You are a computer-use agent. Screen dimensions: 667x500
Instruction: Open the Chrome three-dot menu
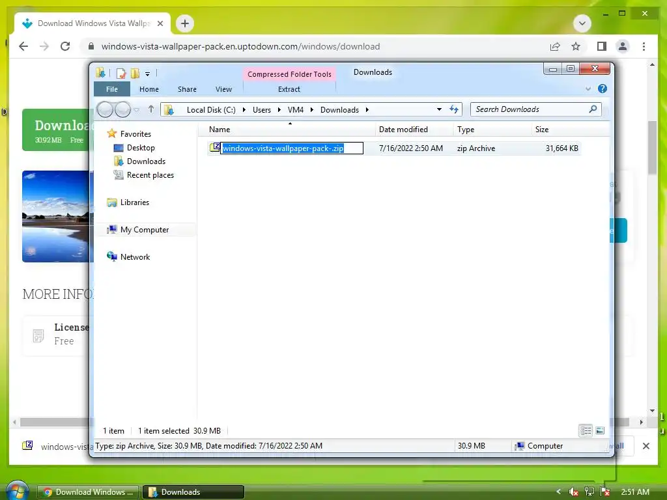coord(644,46)
